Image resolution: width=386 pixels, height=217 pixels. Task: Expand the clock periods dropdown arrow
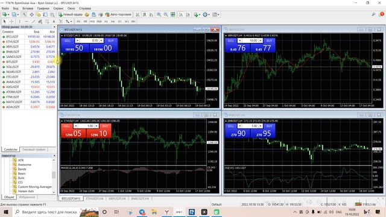[x=209, y=14]
